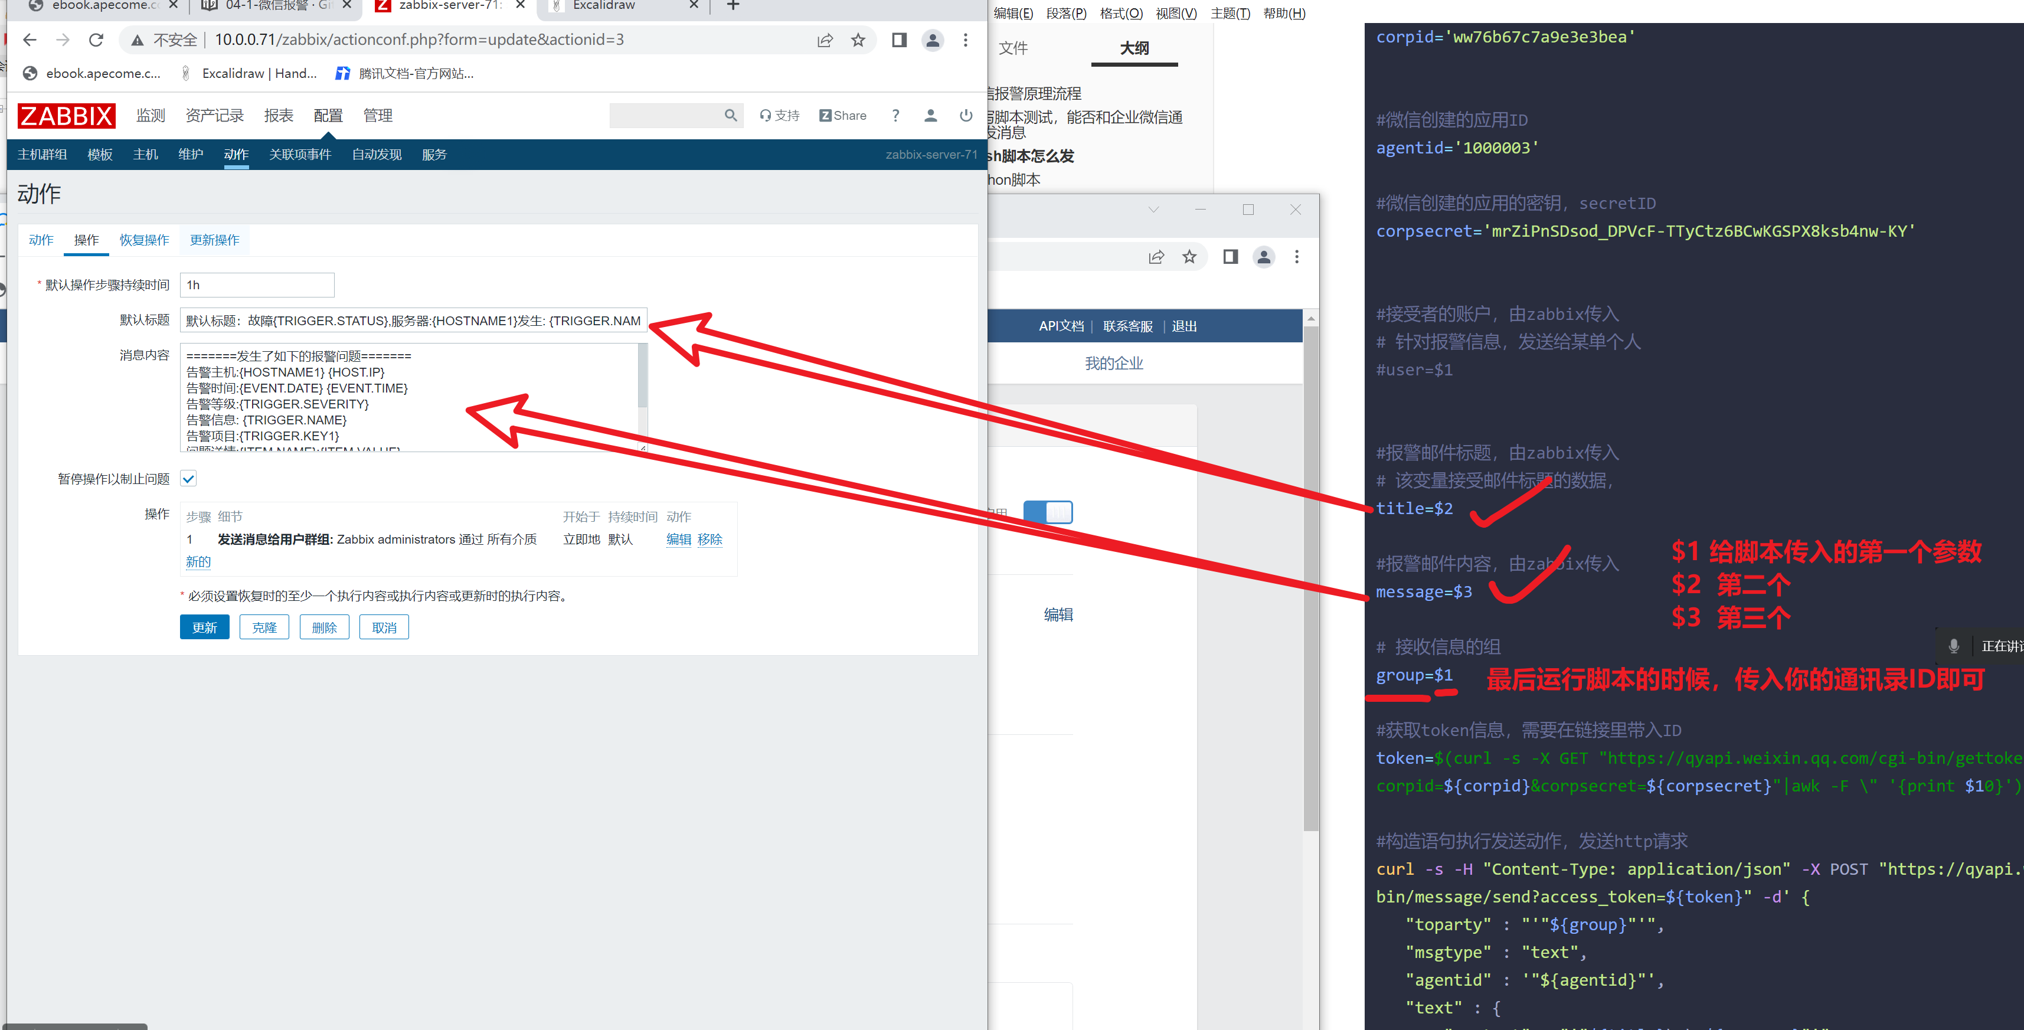
Task: Click the star icon in the background browser window
Action: point(1189,257)
